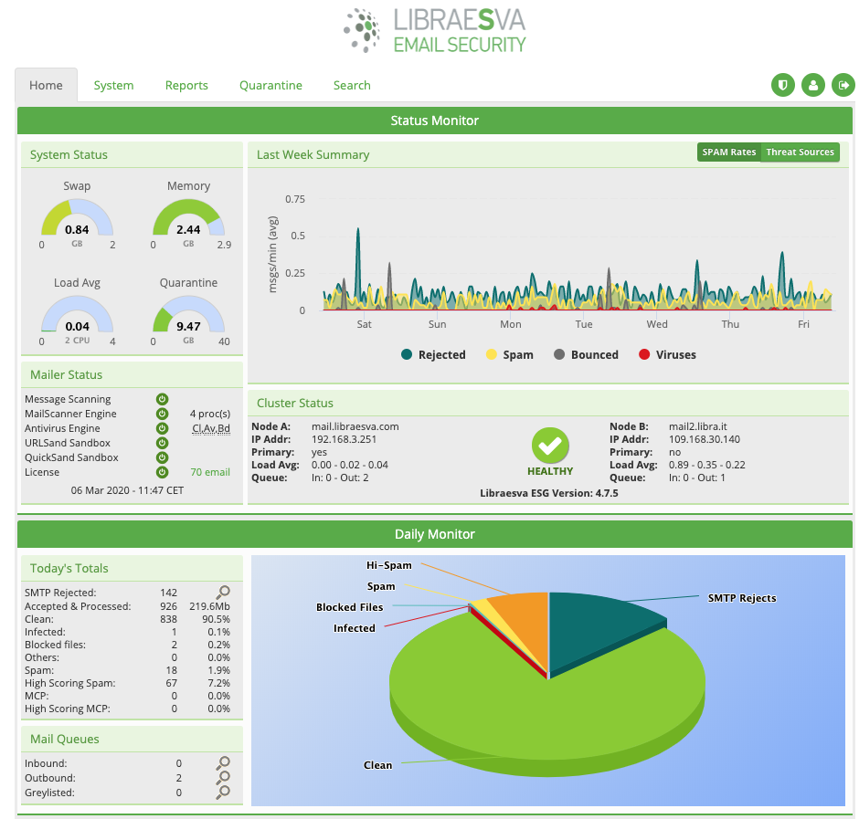
Task: Open the user profile icon
Action: pos(813,86)
